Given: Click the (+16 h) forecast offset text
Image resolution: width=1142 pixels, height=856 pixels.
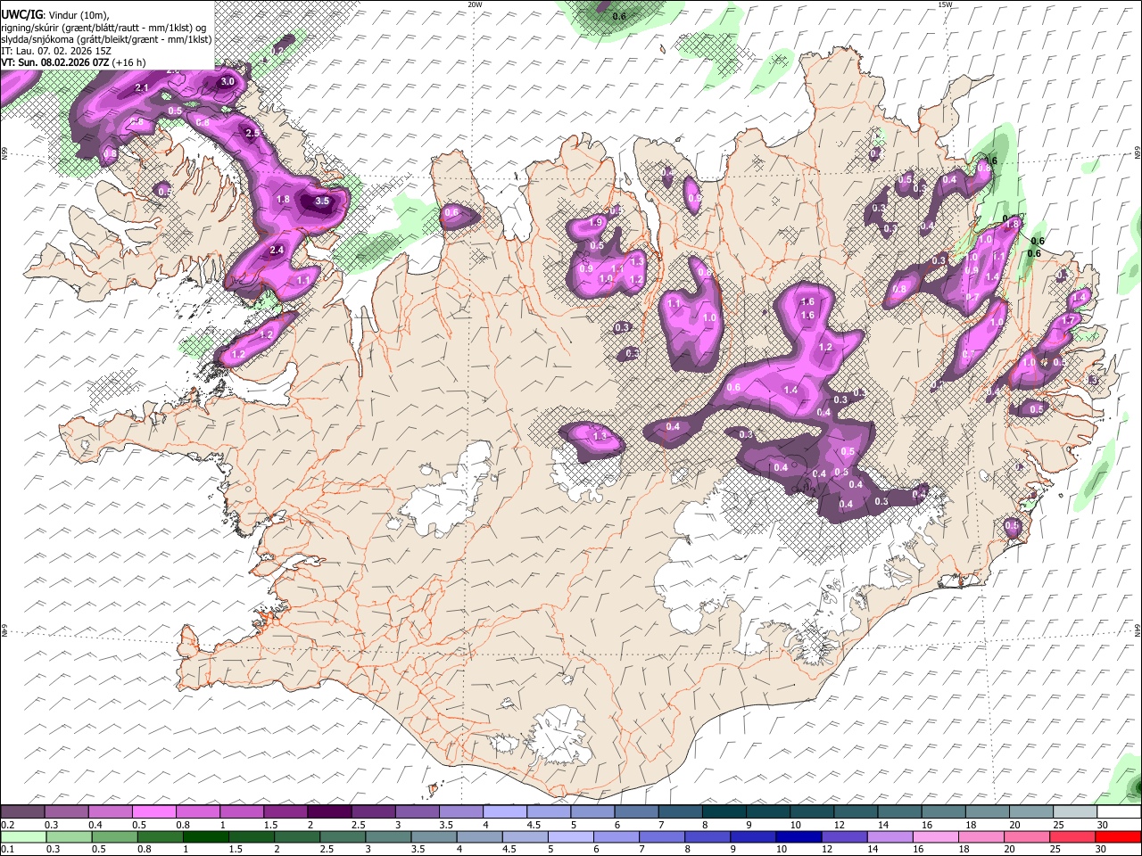Looking at the screenshot, I should click(x=129, y=62).
